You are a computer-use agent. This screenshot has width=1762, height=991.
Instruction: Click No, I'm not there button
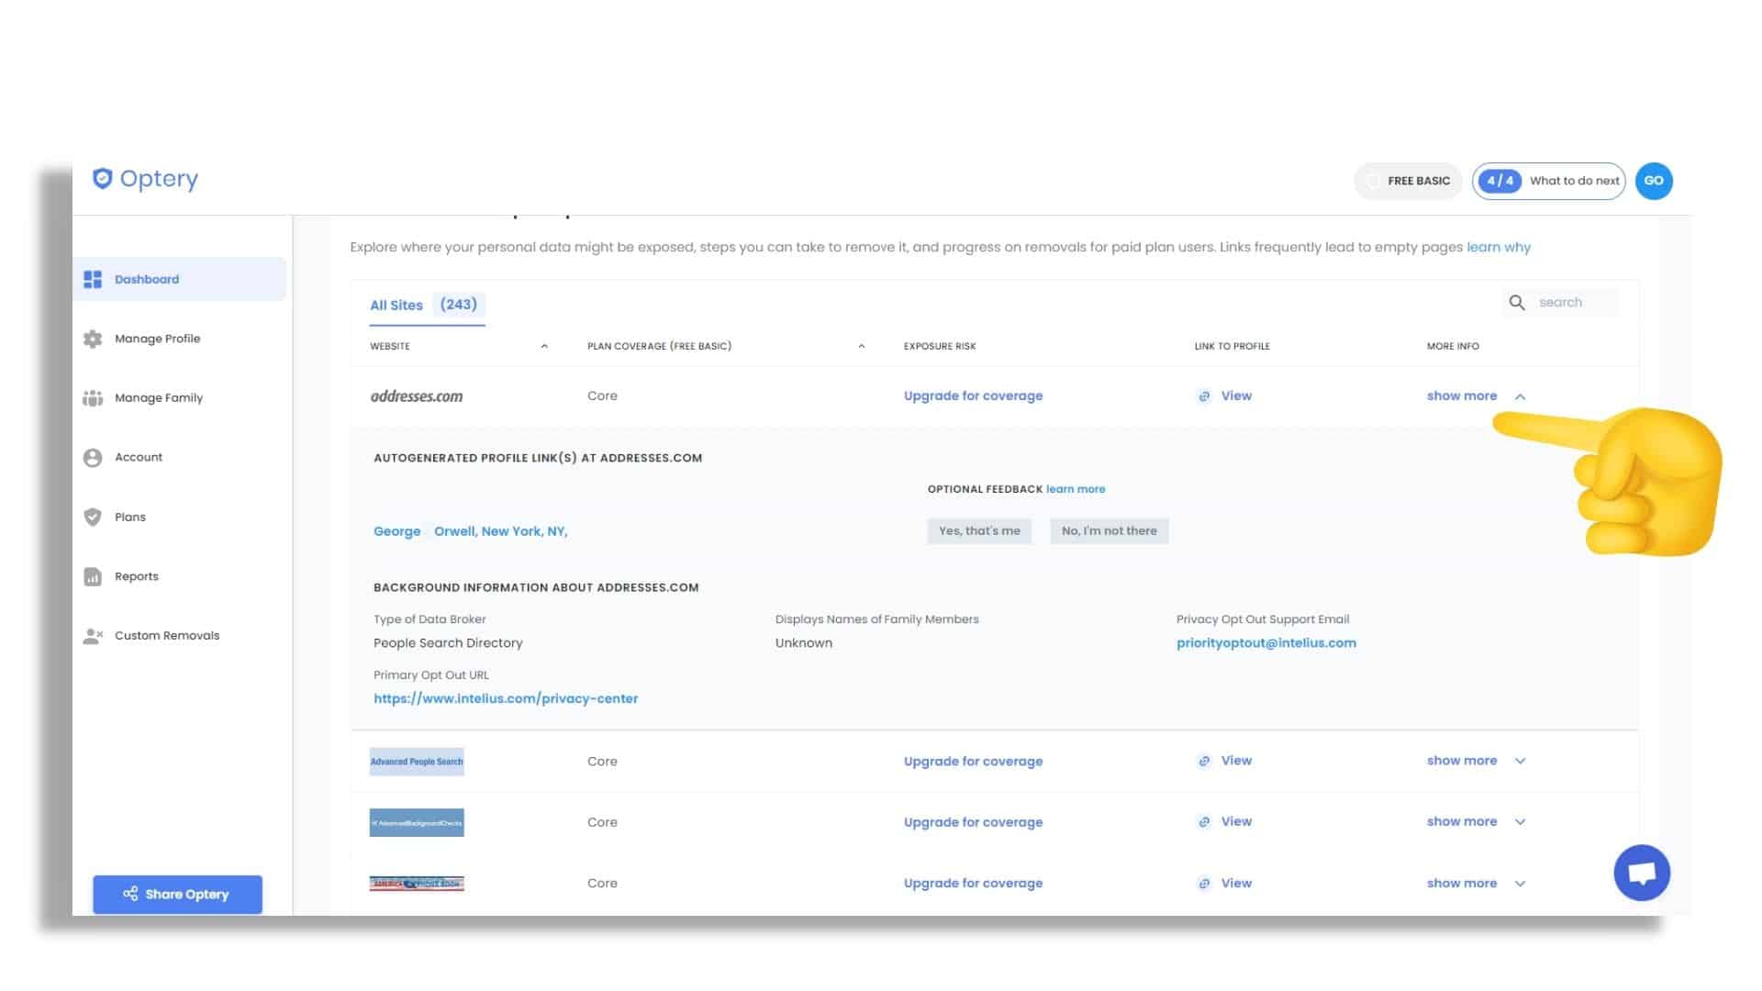[x=1109, y=530]
